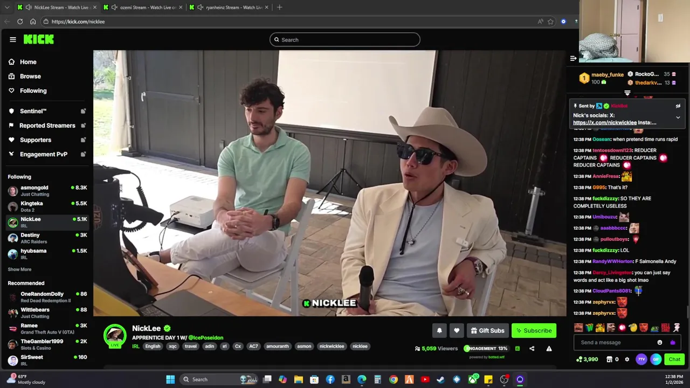
Task: Click the channel points 3,990 counter
Action: [587, 359]
